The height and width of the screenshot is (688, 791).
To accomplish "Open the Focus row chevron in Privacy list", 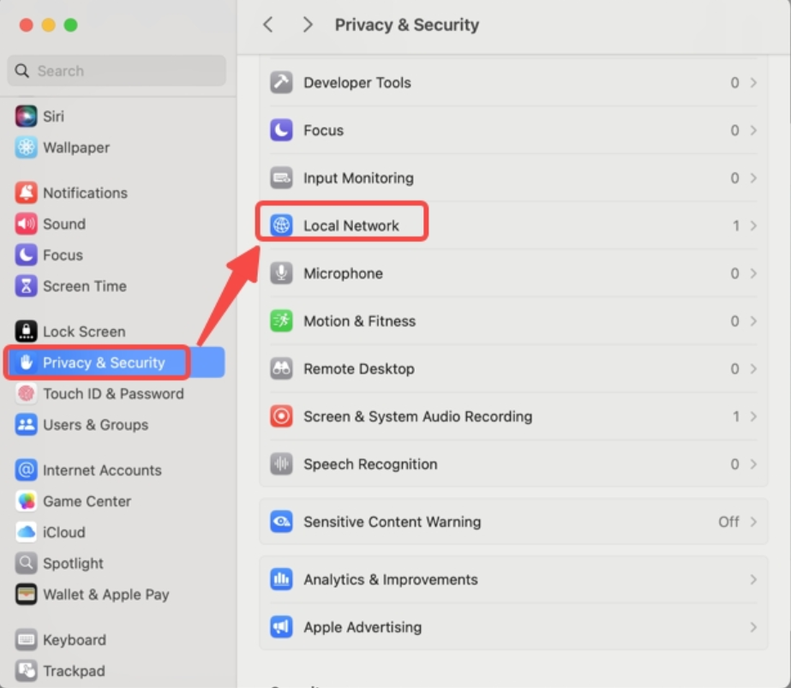I will [x=753, y=130].
